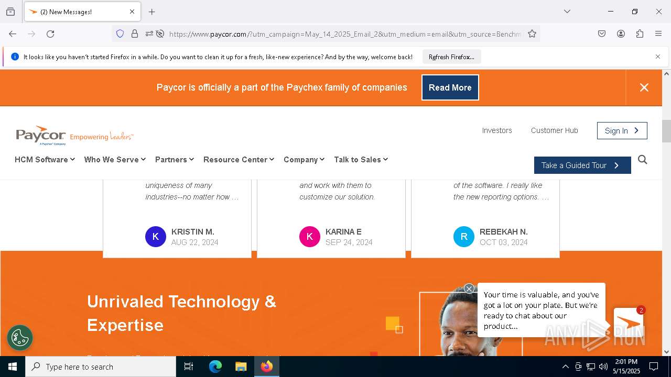The width and height of the screenshot is (671, 377).
Task: Close the chat message popup
Action: 469,289
